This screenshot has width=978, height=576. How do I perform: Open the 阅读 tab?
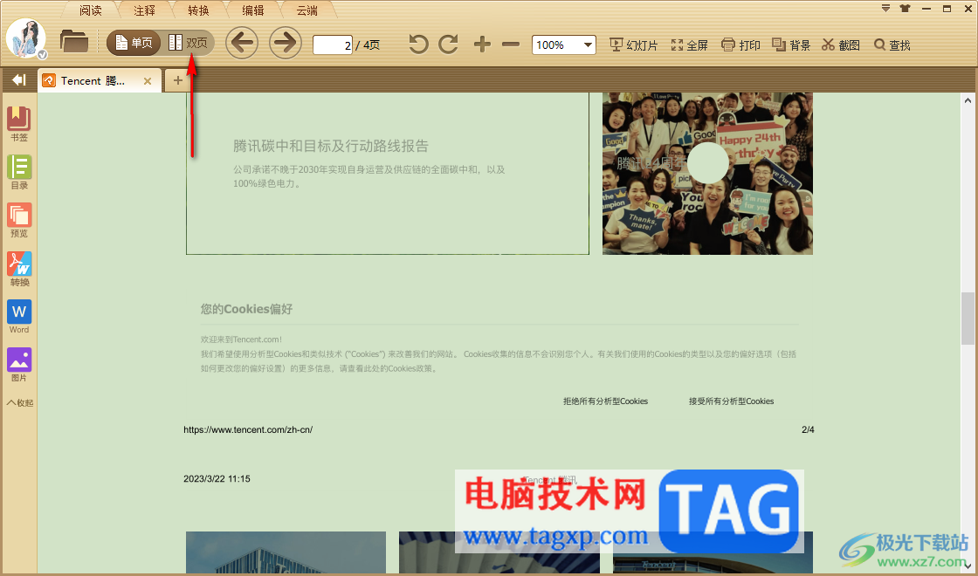pos(91,10)
